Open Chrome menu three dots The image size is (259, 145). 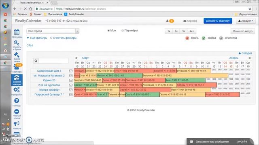tap(256, 9)
